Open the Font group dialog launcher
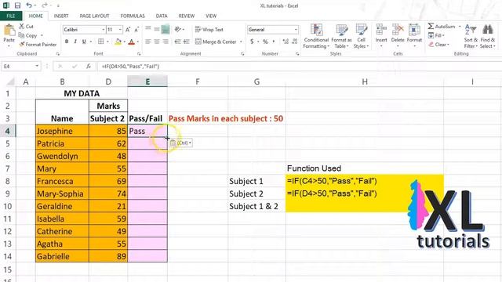 139,54
